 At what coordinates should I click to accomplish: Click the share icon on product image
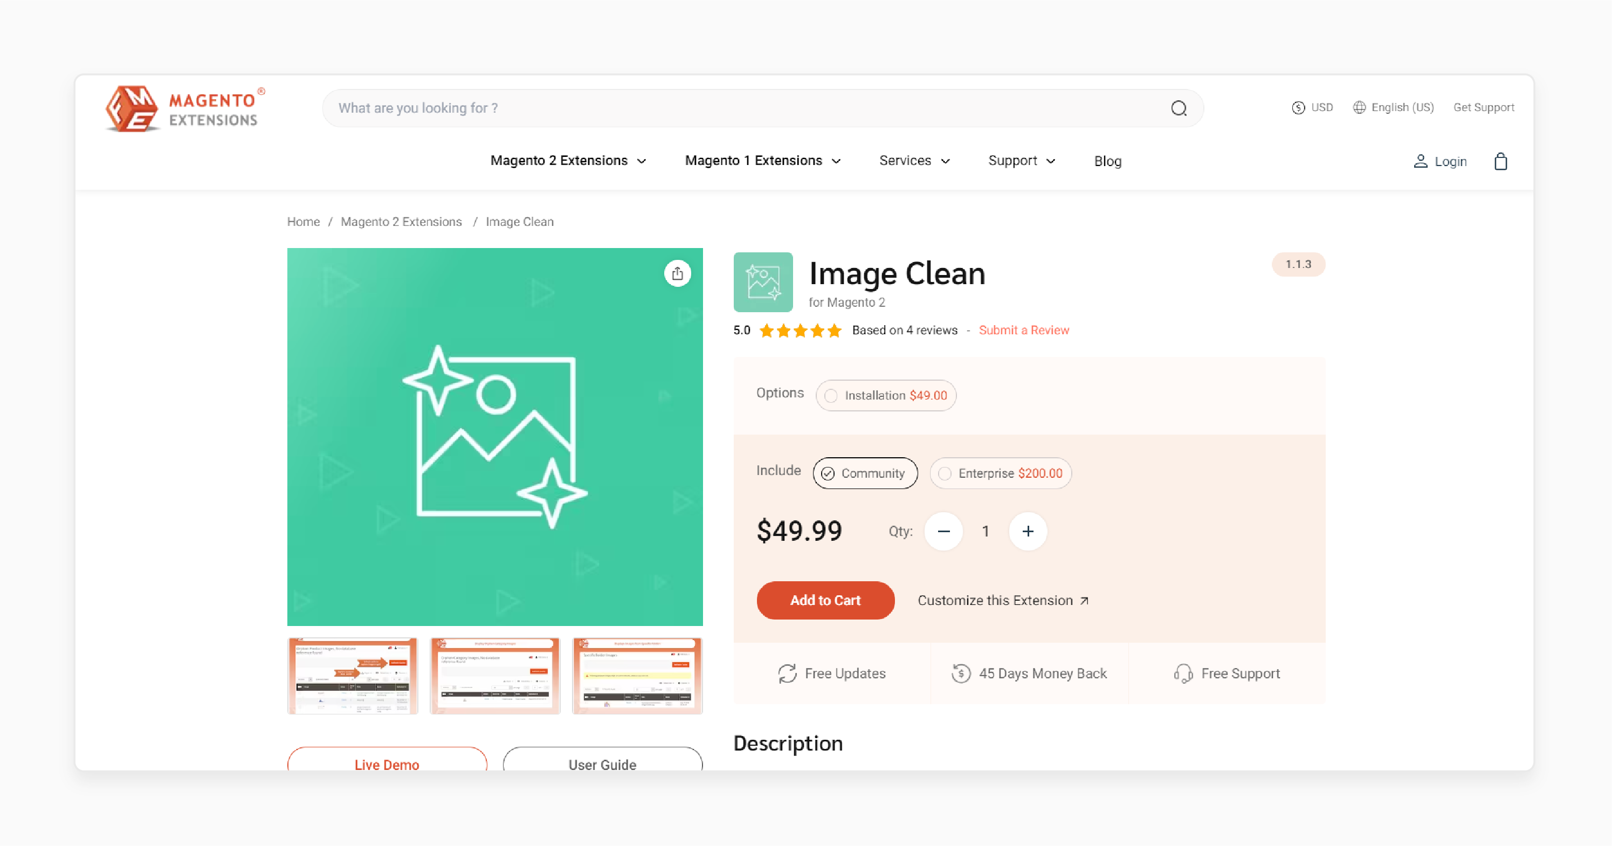point(677,273)
